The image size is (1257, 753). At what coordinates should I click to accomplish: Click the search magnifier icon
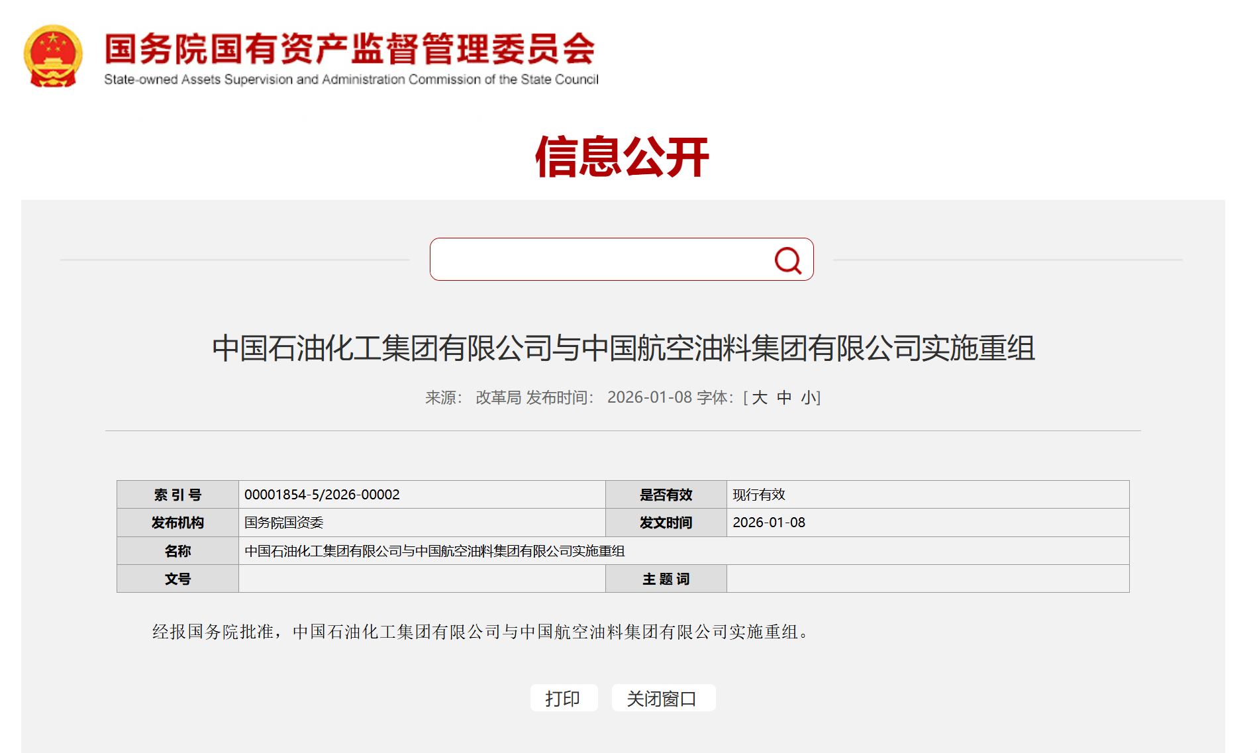tap(787, 260)
